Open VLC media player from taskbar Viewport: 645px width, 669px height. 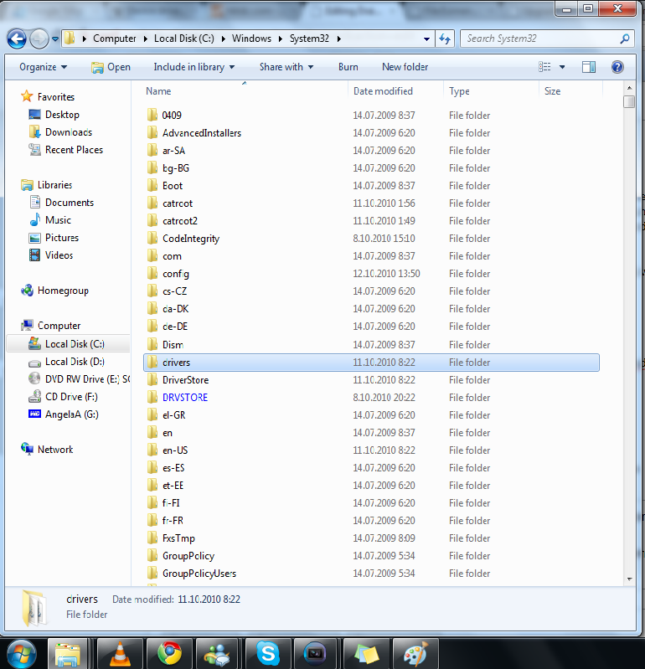[120, 654]
